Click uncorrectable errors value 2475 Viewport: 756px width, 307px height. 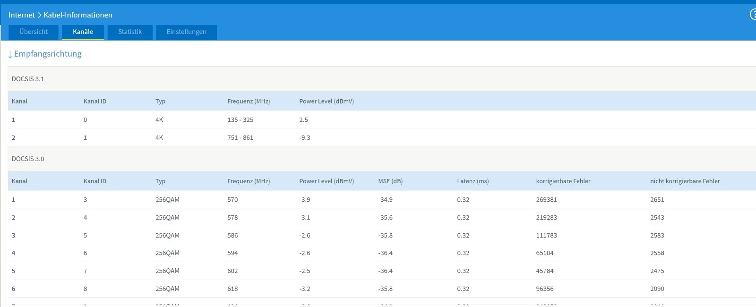coord(657,271)
